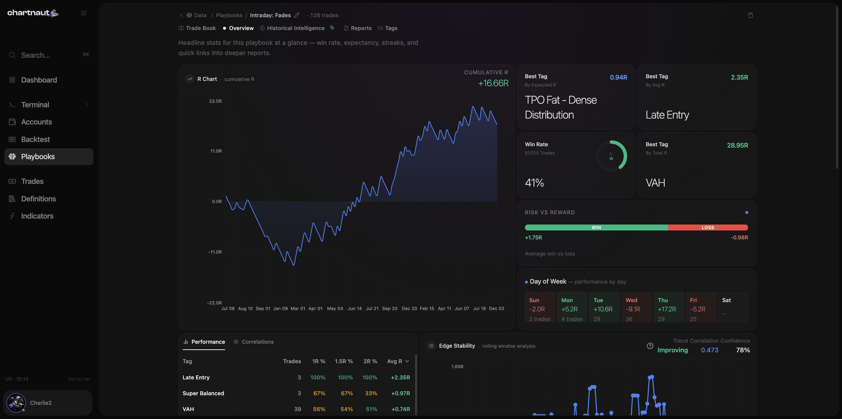Screen dimensions: 842x419
Task: Click the back arrow in breadcrumb
Action: pos(181,15)
